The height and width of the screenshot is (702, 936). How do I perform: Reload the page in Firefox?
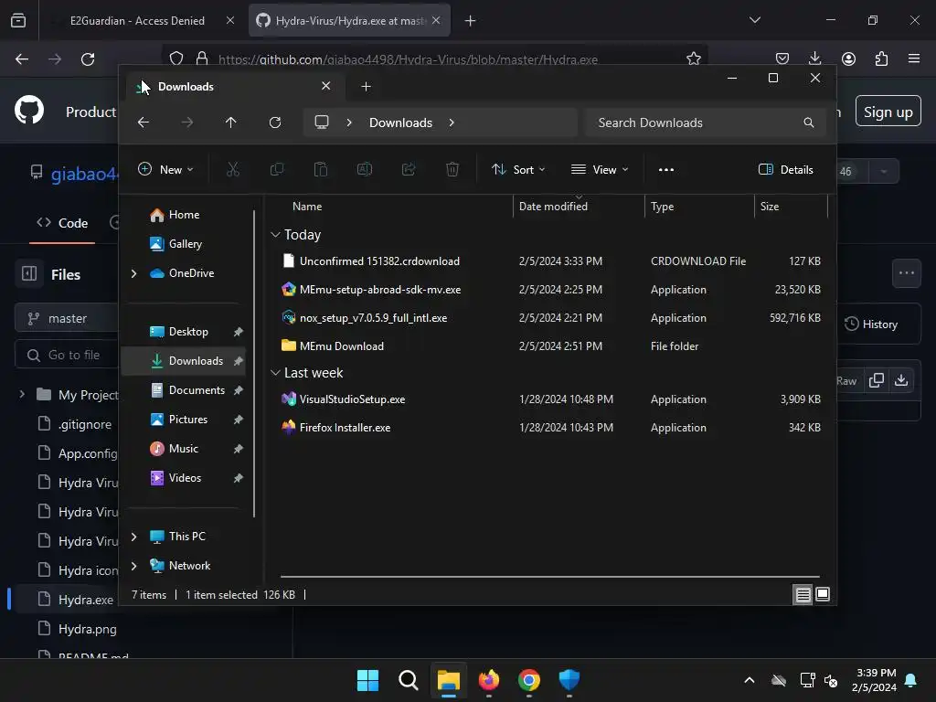pos(88,59)
